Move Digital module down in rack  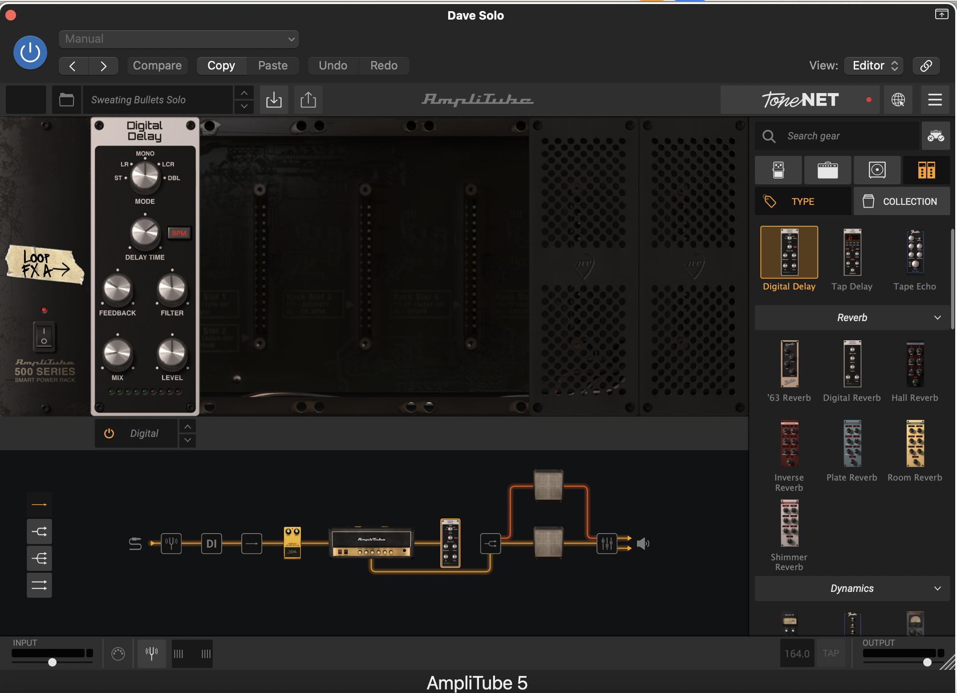pyautogui.click(x=188, y=440)
